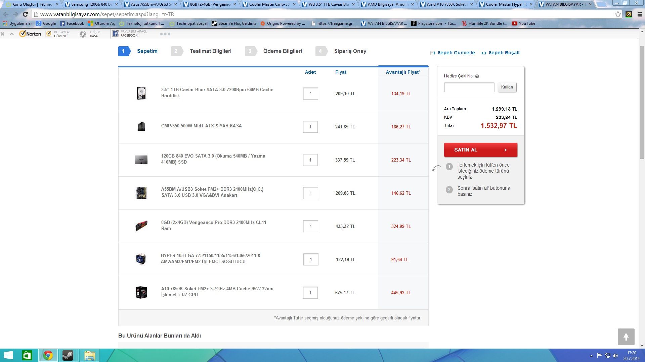The width and height of the screenshot is (645, 362).
Task: Click the Windows Start button
Action: tap(8, 355)
